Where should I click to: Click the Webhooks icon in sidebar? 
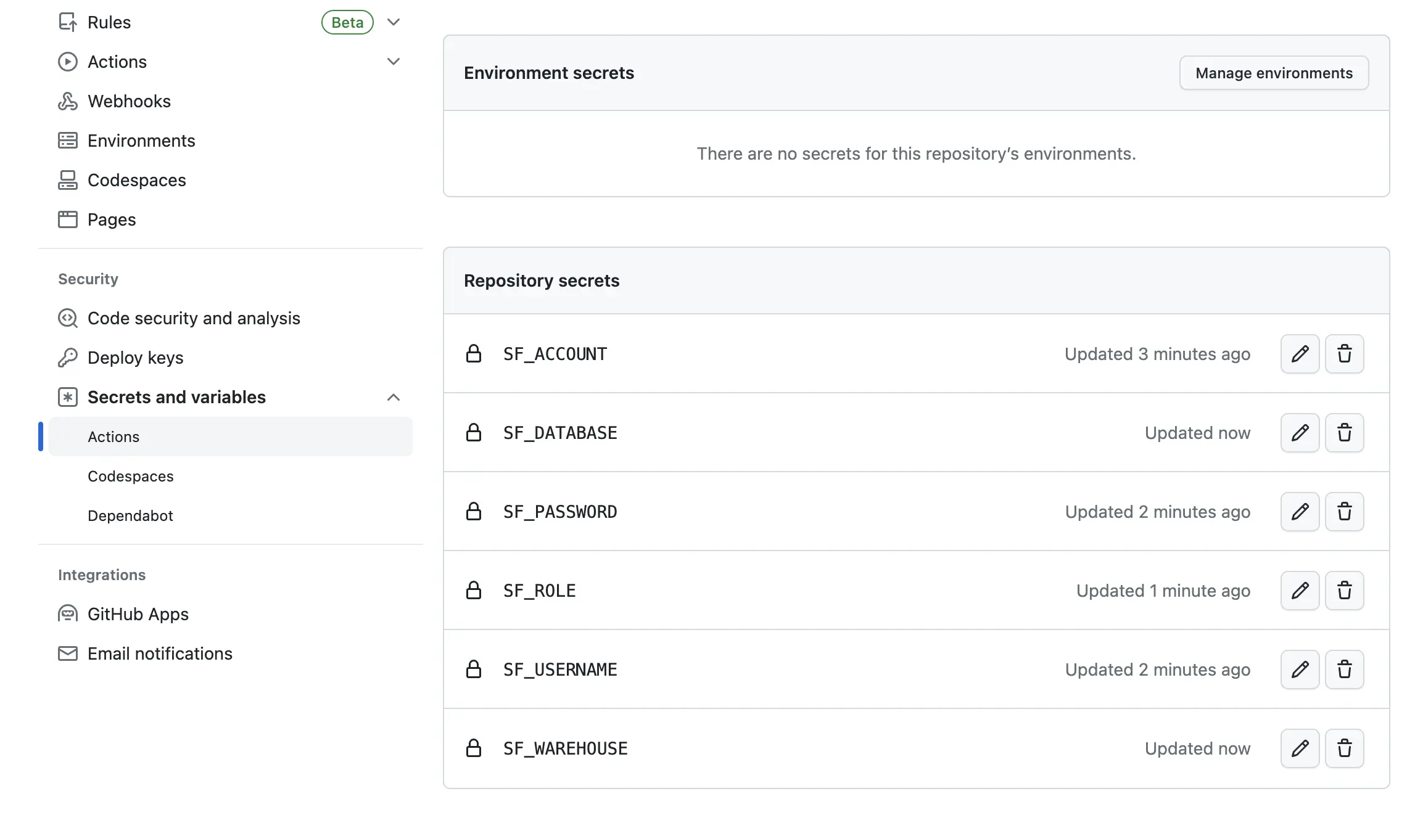pyautogui.click(x=68, y=101)
